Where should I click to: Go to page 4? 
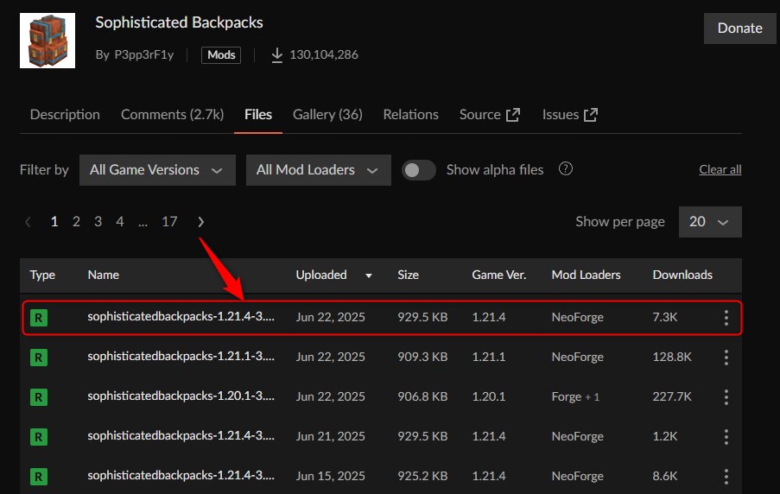click(x=120, y=222)
